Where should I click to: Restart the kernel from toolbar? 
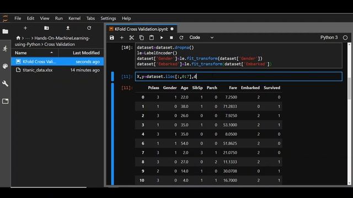click(181, 38)
